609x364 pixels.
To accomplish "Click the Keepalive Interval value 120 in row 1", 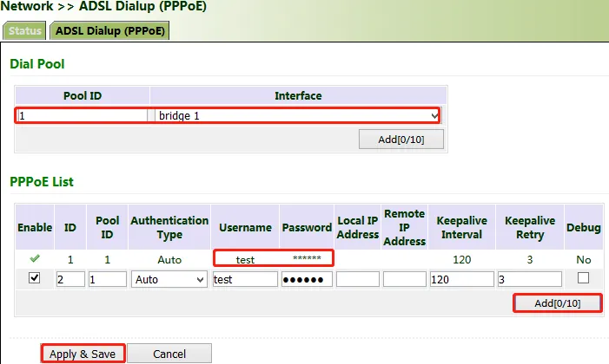I will click(x=462, y=259).
